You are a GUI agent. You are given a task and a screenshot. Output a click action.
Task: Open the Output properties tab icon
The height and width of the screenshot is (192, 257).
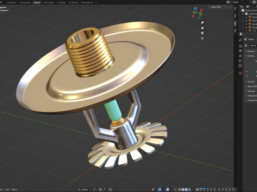[240, 51]
